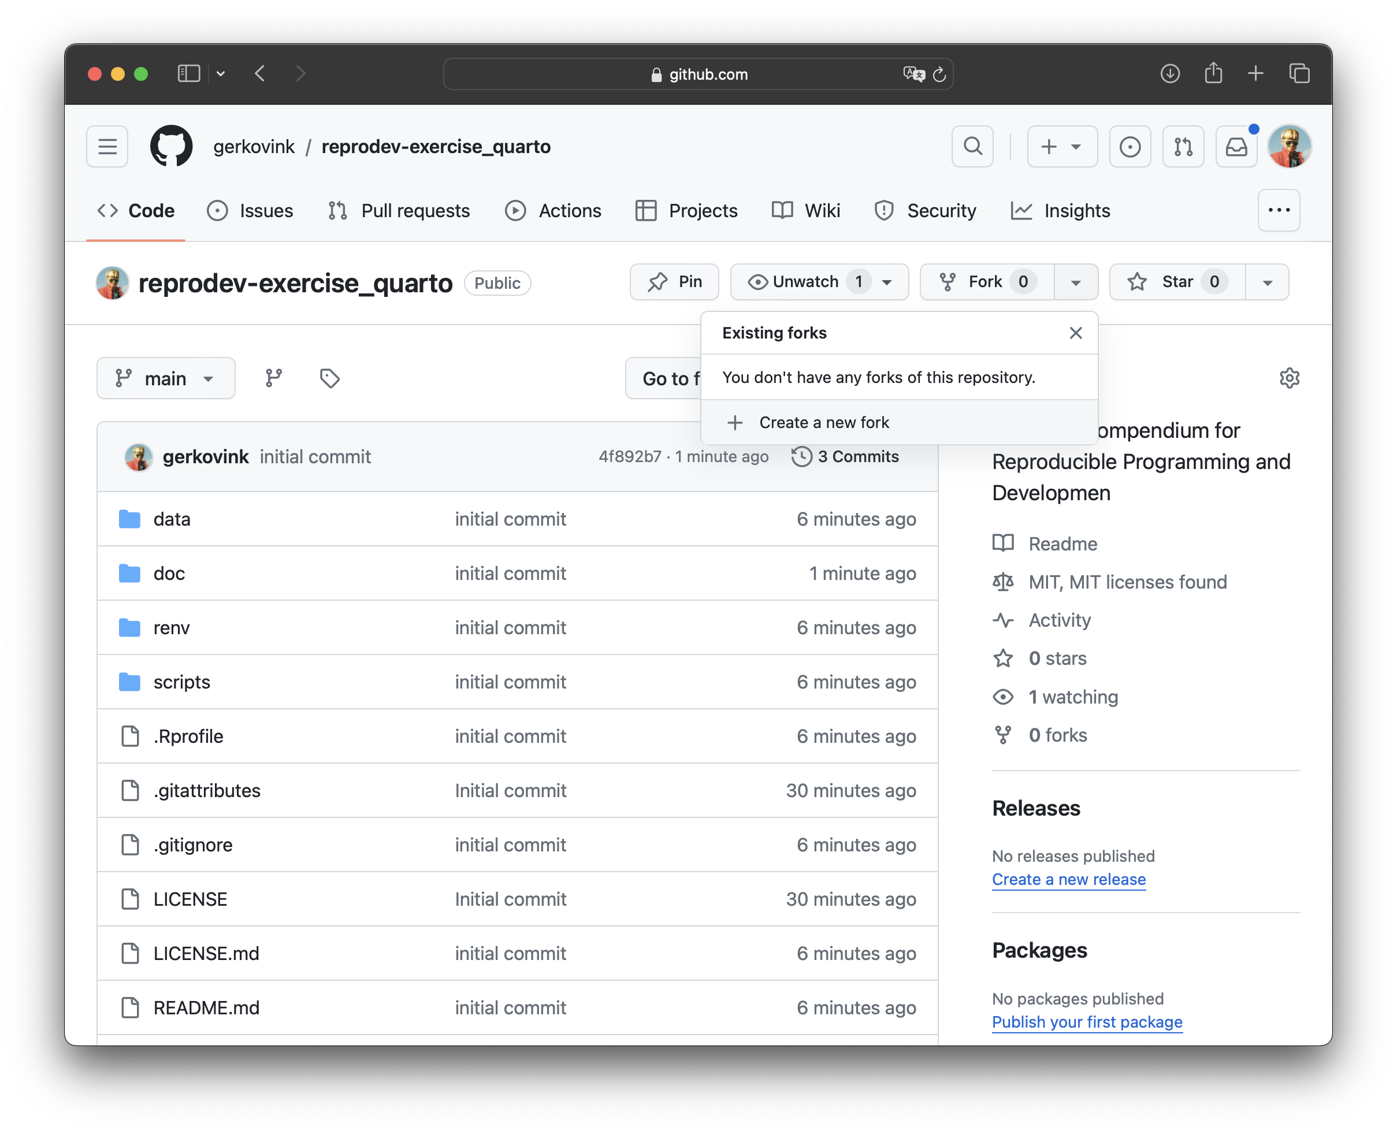1397x1131 pixels.
Task: Pin the repository
Action: point(674,282)
